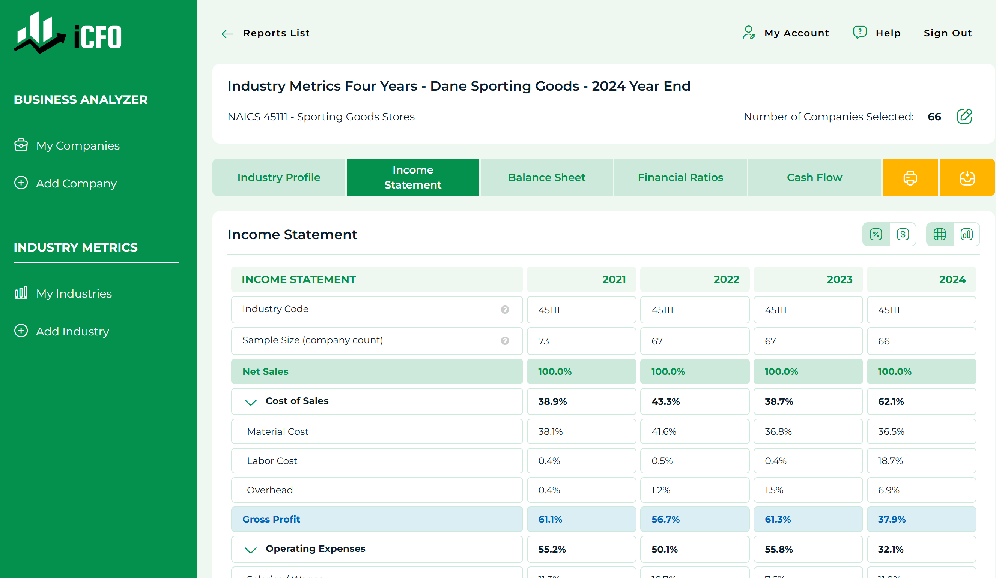Open help tooltip for Industry Code

coord(505,310)
